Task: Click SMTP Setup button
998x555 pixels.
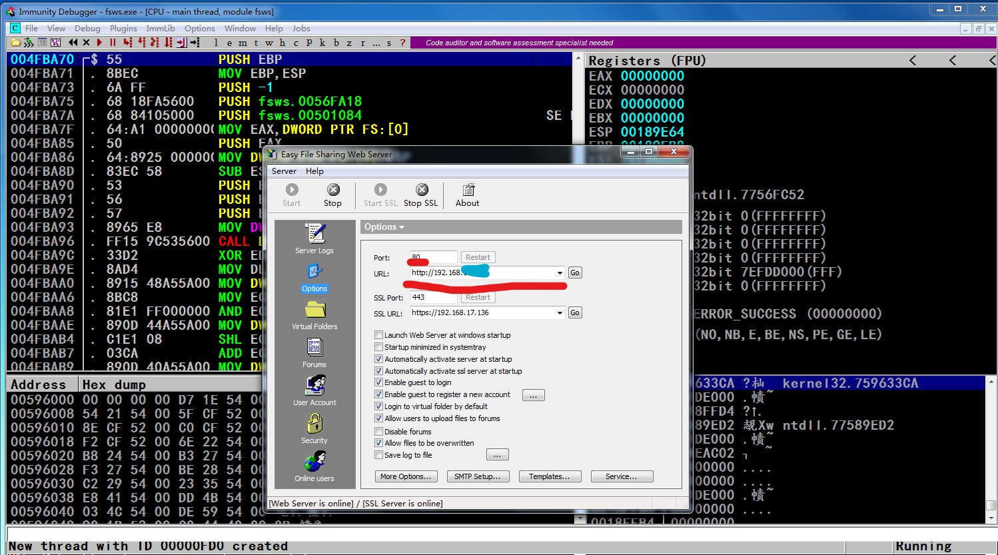Action: tap(477, 476)
